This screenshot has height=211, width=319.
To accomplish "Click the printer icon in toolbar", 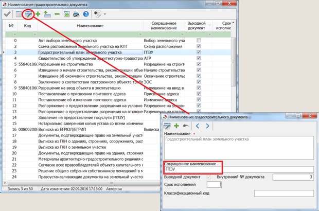I will [77, 15].
